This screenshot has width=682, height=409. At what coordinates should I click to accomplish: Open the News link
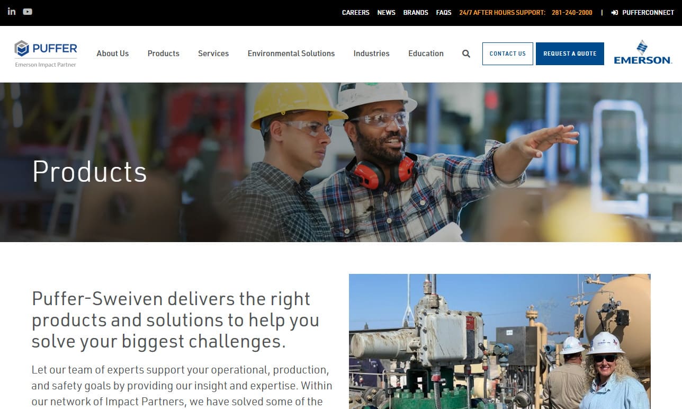coord(387,13)
